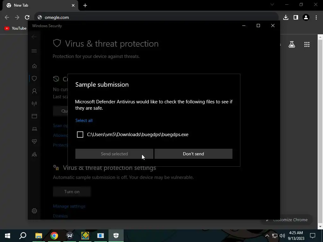The width and height of the screenshot is (323, 242).
Task: Click the Select all link
Action: 84,120
